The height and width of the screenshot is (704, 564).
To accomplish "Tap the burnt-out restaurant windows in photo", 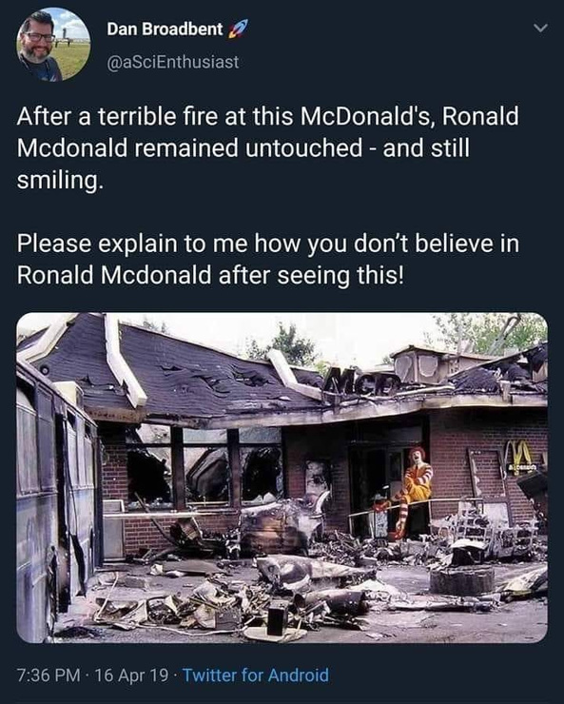I will pos(204,467).
